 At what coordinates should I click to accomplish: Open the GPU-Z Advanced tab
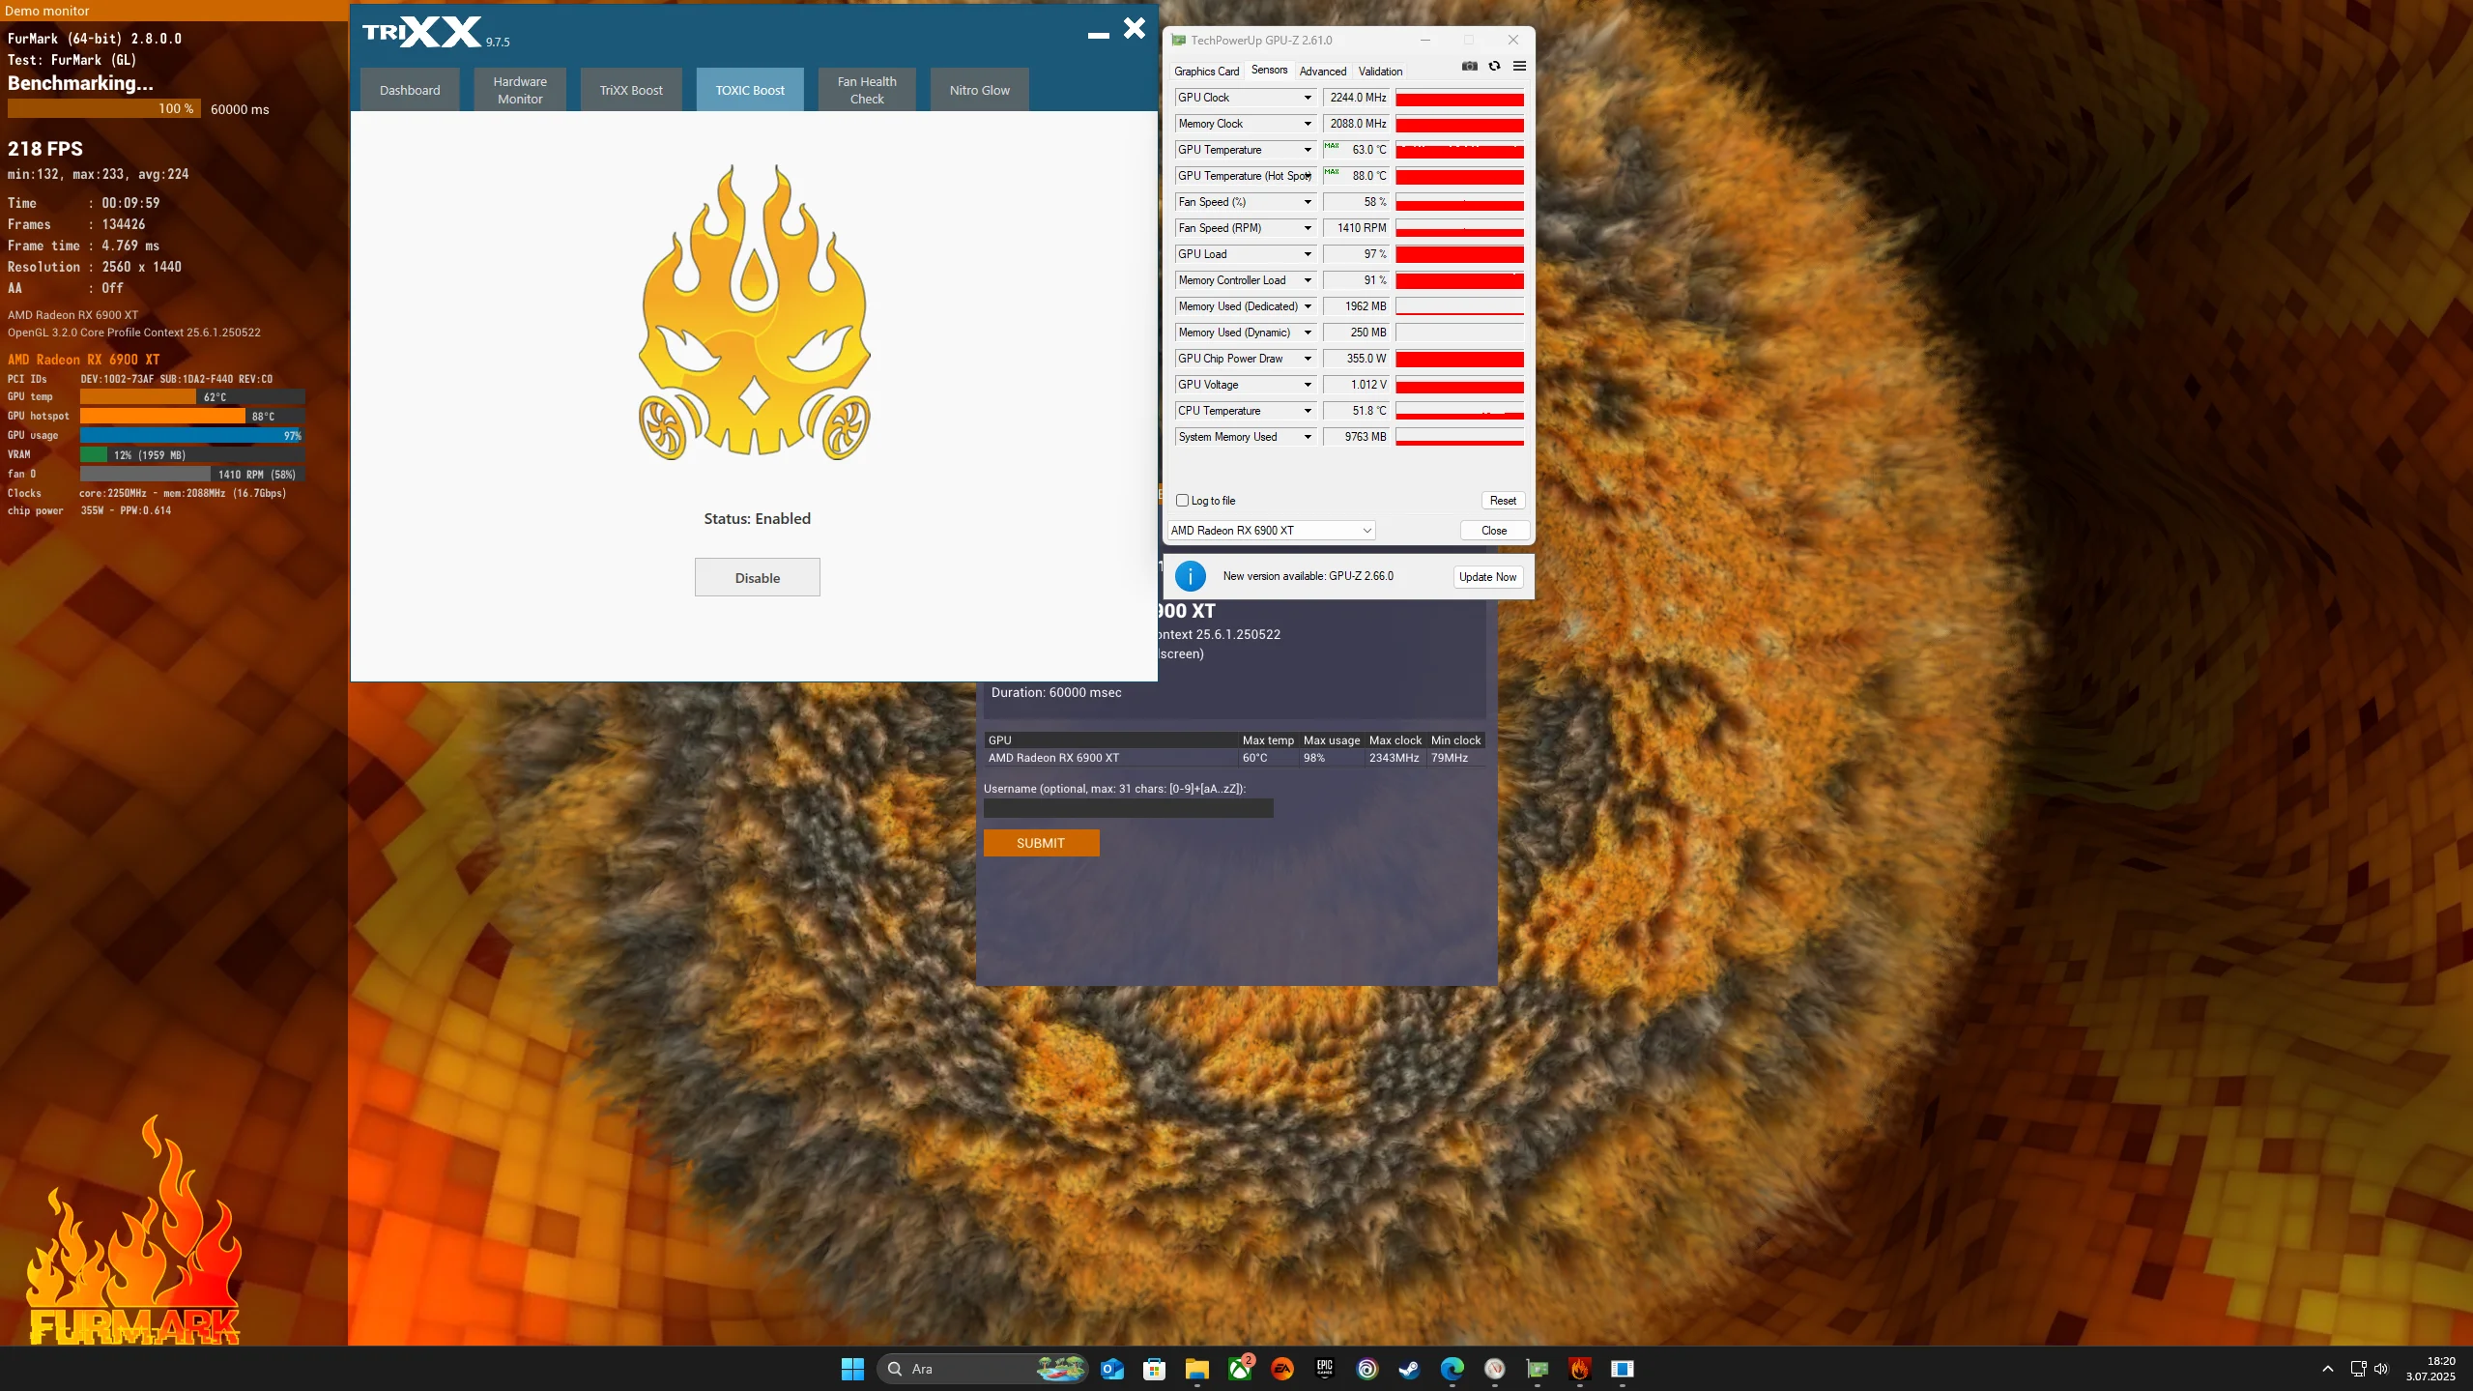[1322, 72]
